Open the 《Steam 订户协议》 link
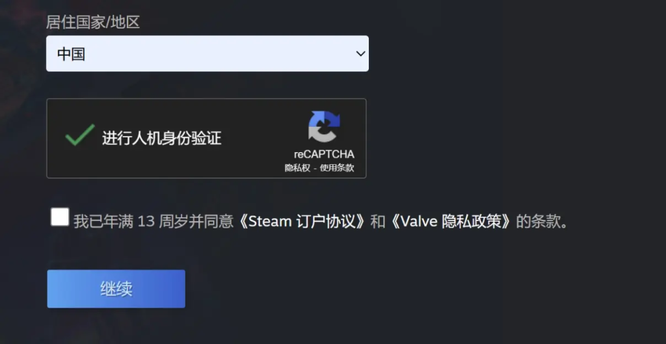Viewport: 666px width, 344px height. pyautogui.click(x=302, y=222)
